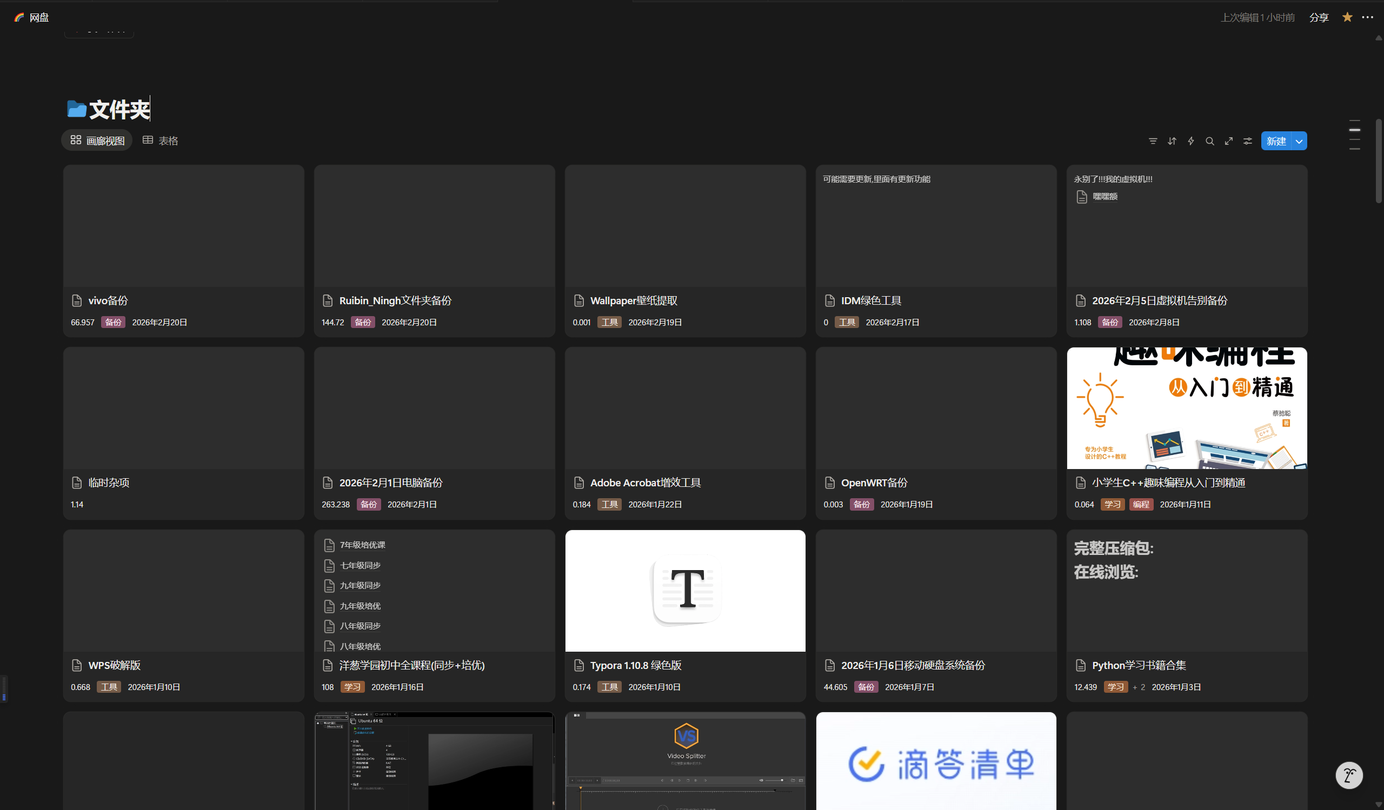The image size is (1384, 810).
Task: Click the floating AI assistant face icon
Action: [1349, 775]
